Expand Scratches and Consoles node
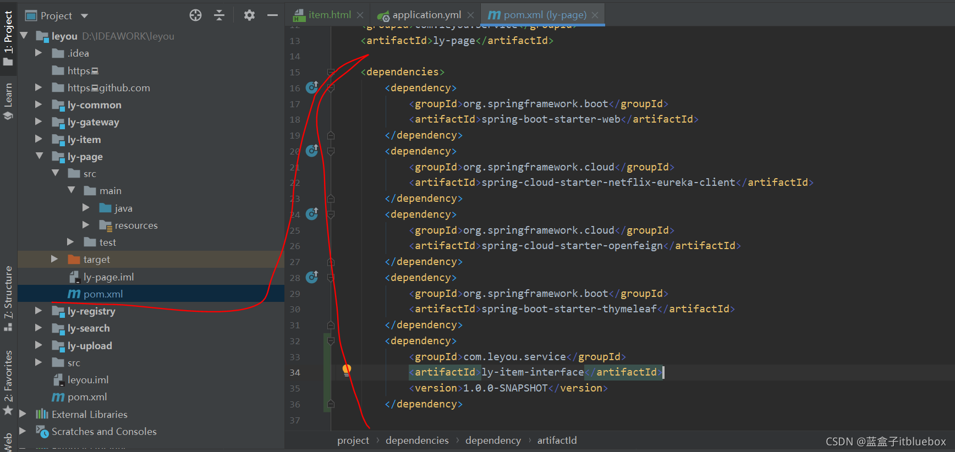 pyautogui.click(x=23, y=431)
